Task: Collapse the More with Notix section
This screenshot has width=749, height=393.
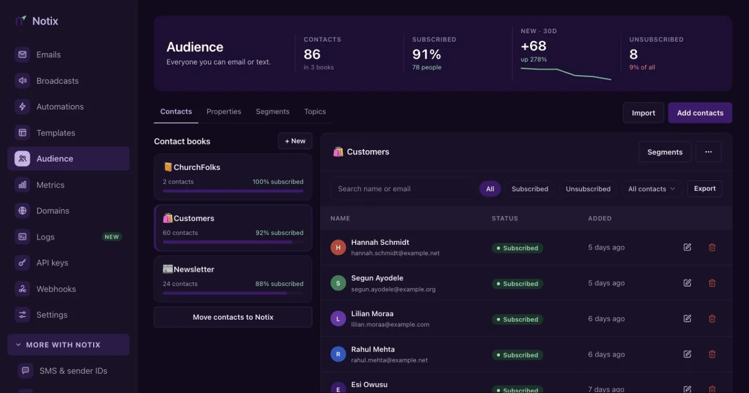Action: 69,345
